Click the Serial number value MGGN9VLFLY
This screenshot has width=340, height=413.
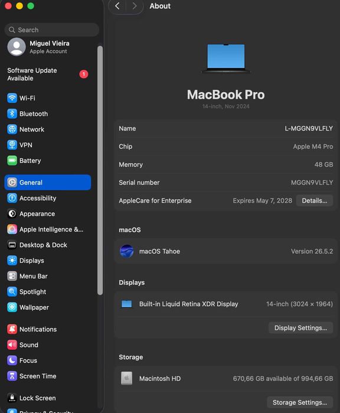click(312, 183)
